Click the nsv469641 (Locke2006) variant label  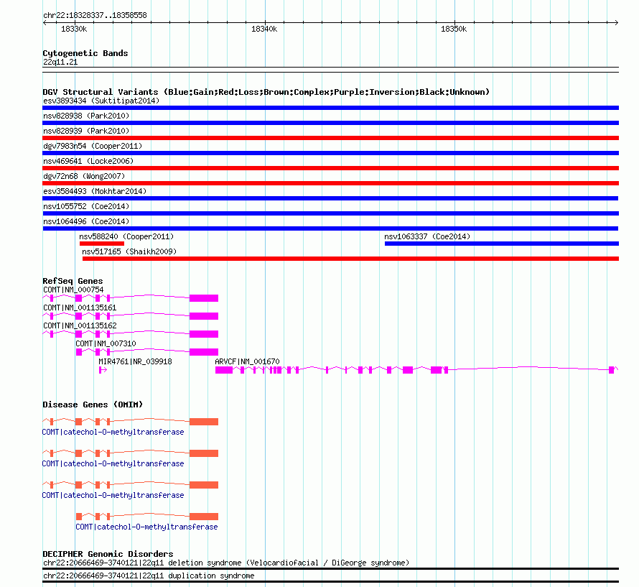coord(88,161)
